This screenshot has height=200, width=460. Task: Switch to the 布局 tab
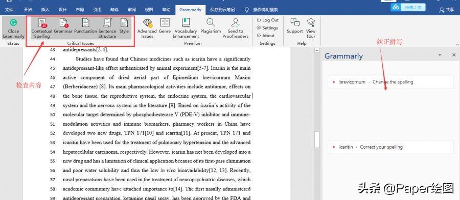[x=80, y=10]
